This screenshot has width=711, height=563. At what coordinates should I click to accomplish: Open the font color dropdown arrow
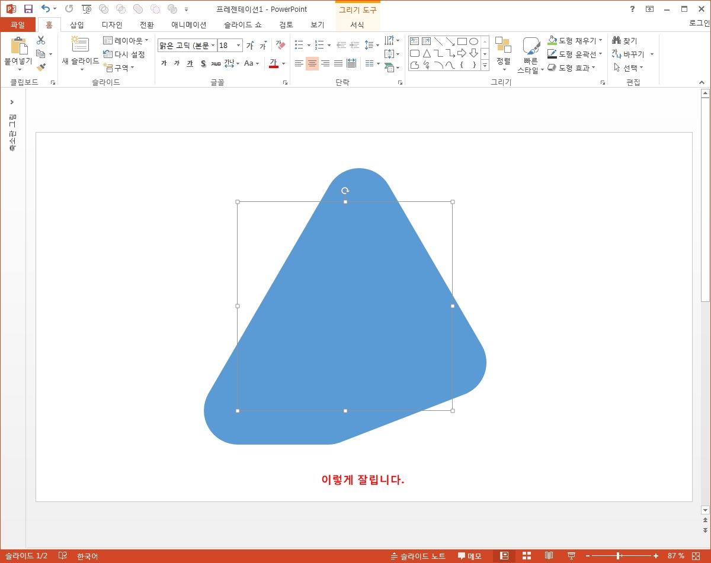pyautogui.click(x=283, y=63)
